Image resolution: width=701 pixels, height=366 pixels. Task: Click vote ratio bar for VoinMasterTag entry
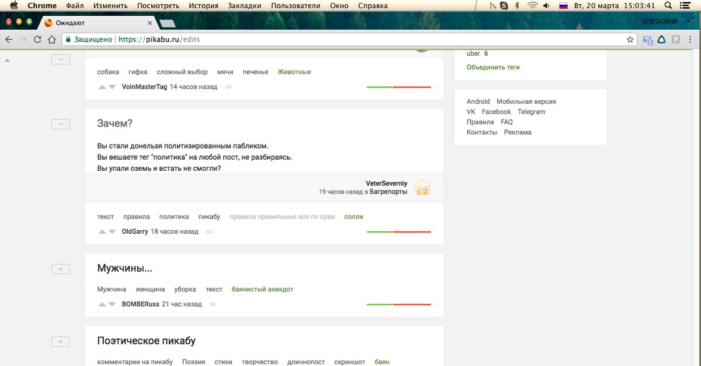(x=398, y=87)
